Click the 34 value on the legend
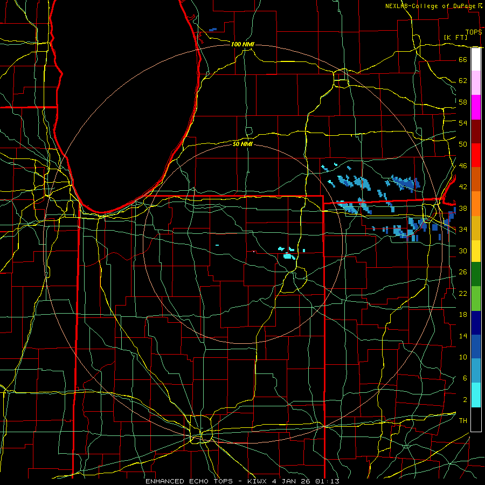This screenshot has width=485, height=485. 463,229
